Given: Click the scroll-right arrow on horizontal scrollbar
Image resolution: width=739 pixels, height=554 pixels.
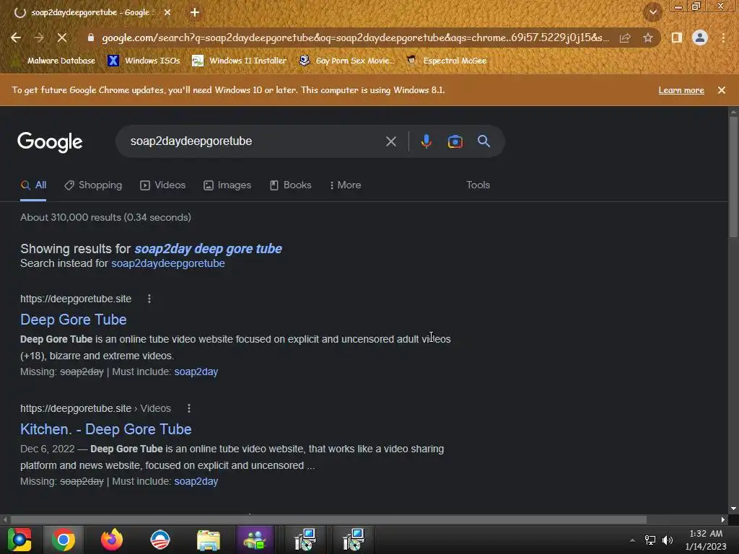Looking at the screenshot, I should [x=723, y=519].
